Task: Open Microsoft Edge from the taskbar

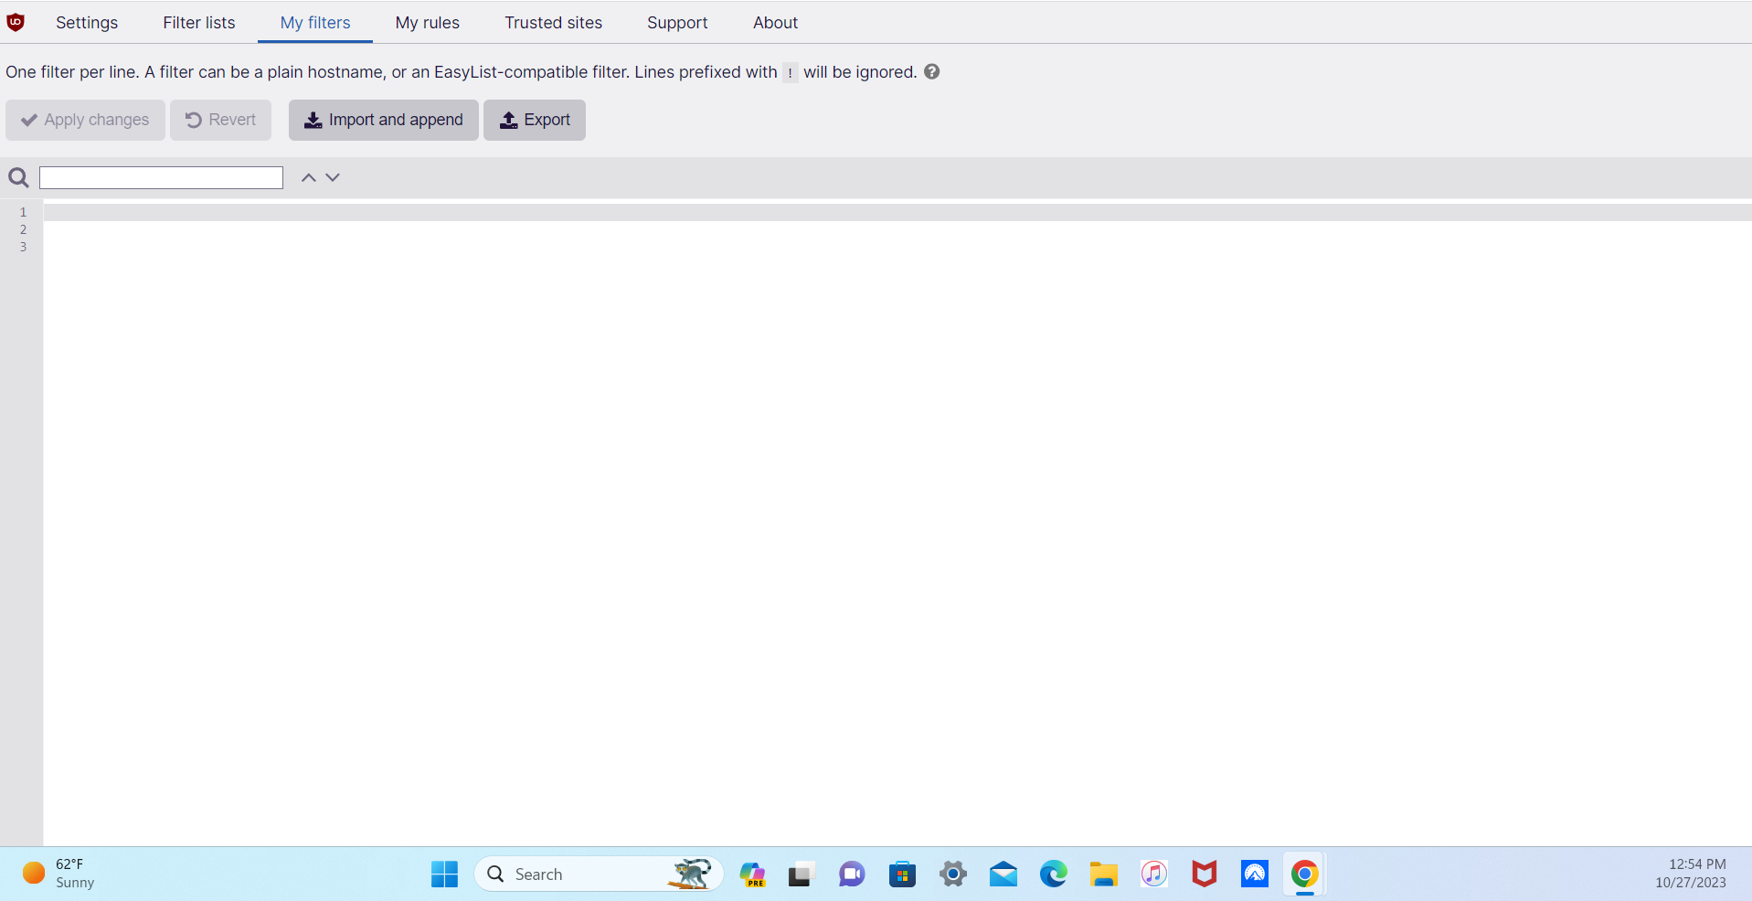Action: [x=1053, y=874]
